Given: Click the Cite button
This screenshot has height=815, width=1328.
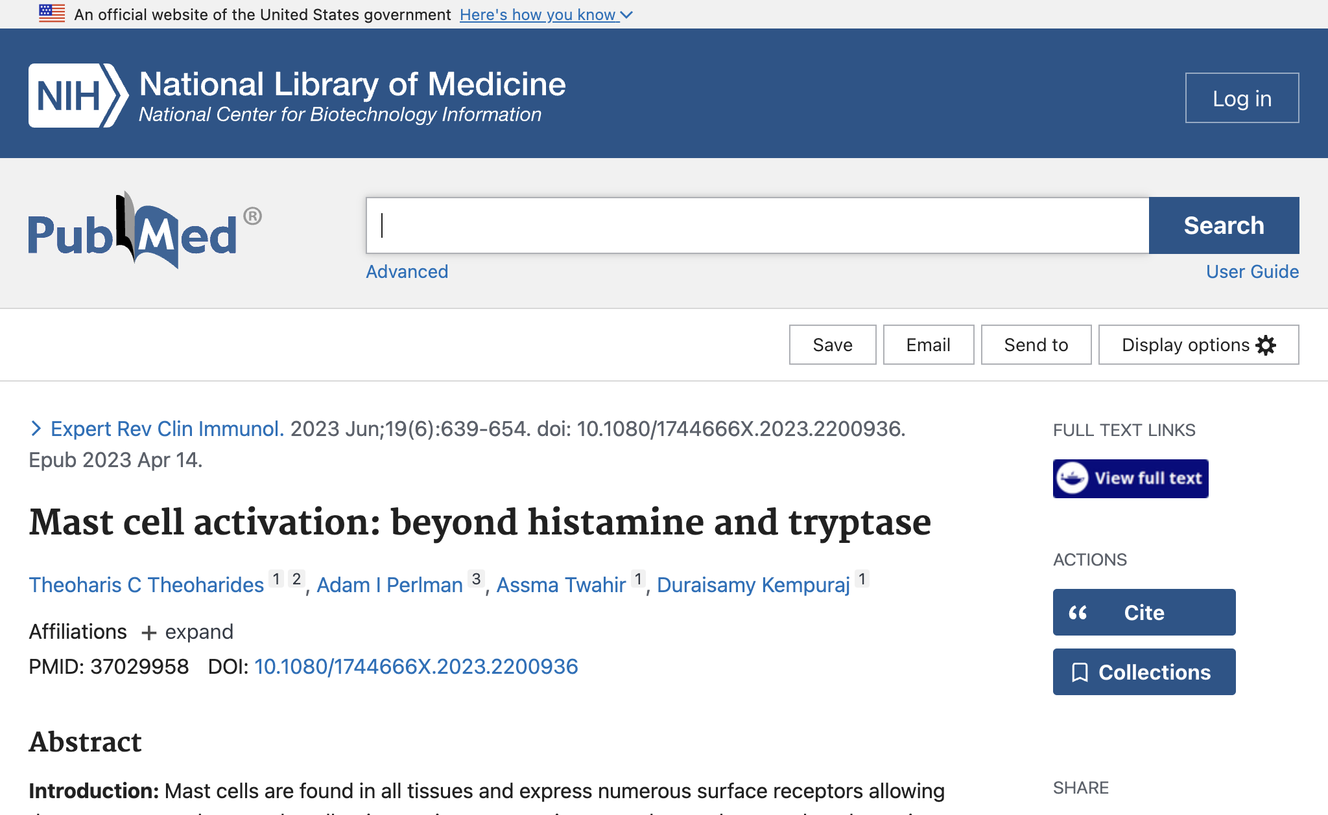Looking at the screenshot, I should coord(1144,612).
